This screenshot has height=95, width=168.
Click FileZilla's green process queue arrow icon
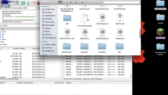pyautogui.click(x=28, y=3)
